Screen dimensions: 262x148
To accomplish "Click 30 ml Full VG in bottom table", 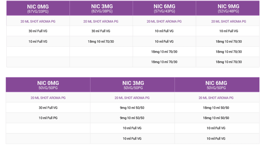I will click(x=48, y=108).
